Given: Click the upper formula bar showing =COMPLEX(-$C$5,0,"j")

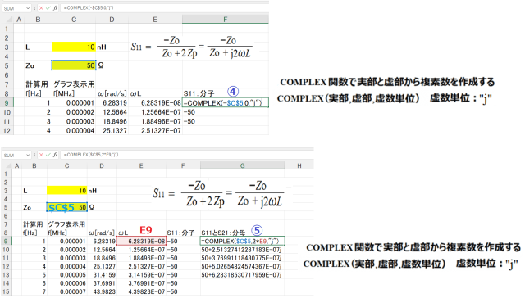Looking at the screenshot, I should (164, 8).
